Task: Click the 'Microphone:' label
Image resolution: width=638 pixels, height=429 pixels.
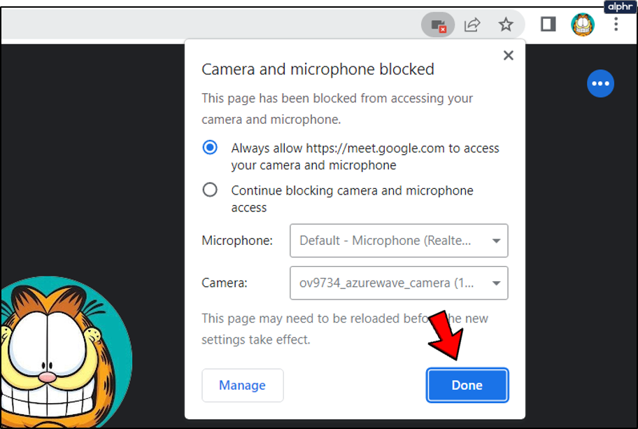Action: [x=237, y=241]
